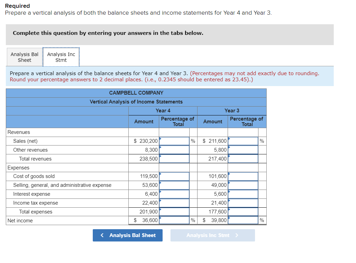Viewport: 356px width, 263px height.
Task: Enter the Year 4 Selling, general, administrative percentage field
Action: pos(175,185)
